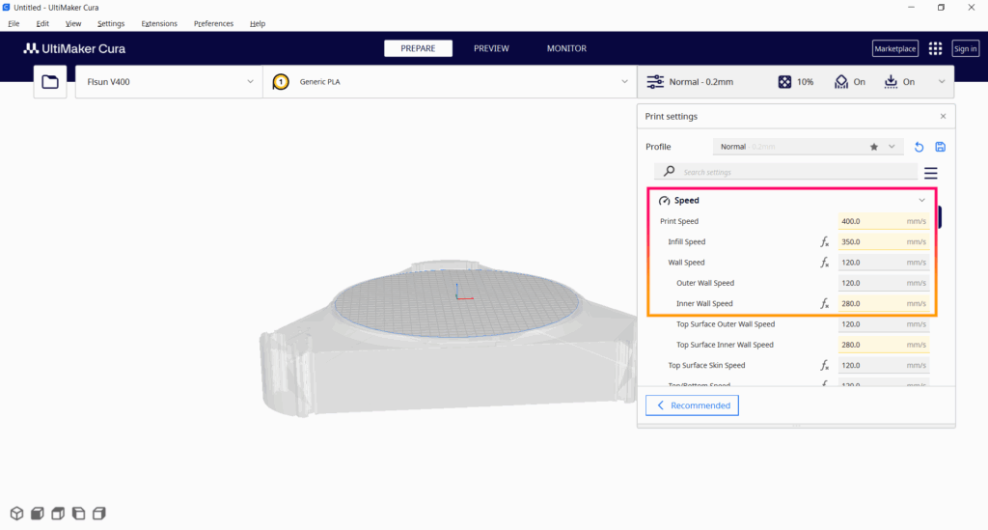
Task: Switch to front view cube
Action: click(38, 514)
